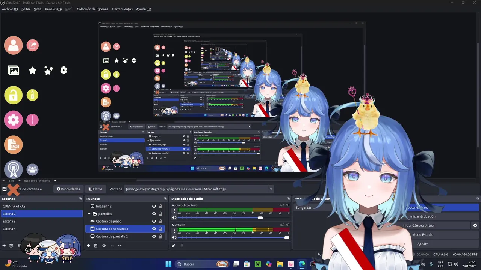Open the Vista menu
The height and width of the screenshot is (270, 481).
pyautogui.click(x=38, y=9)
